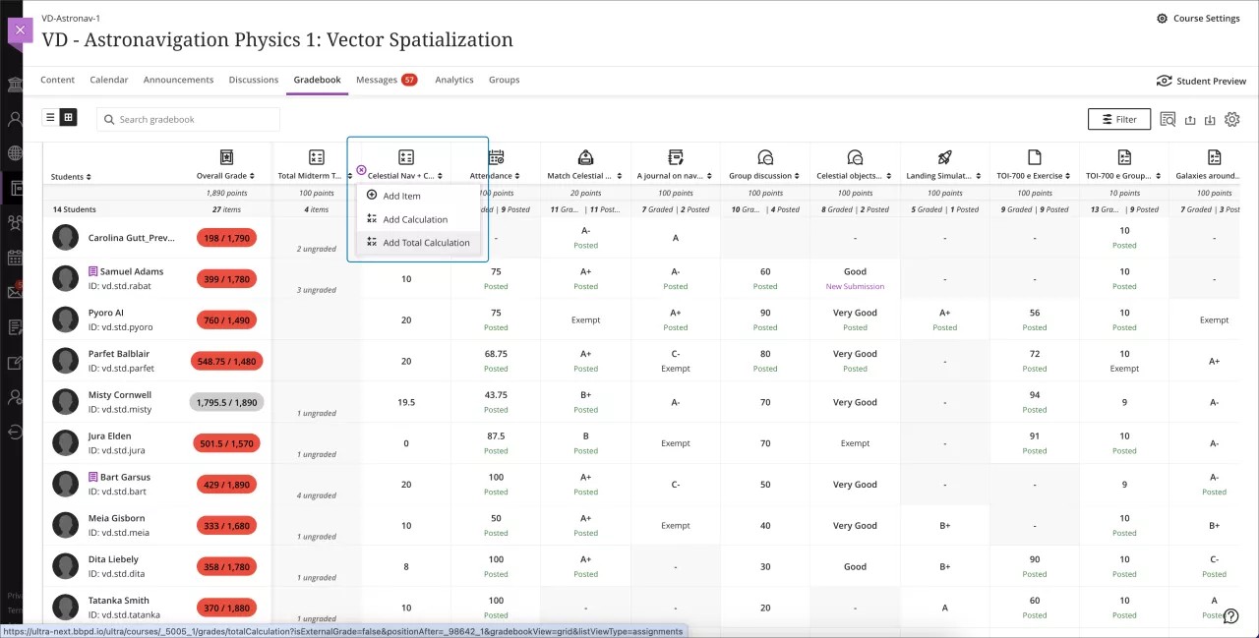This screenshot has width=1259, height=638.
Task: Switch to gradebook list view layout
Action: (x=48, y=116)
